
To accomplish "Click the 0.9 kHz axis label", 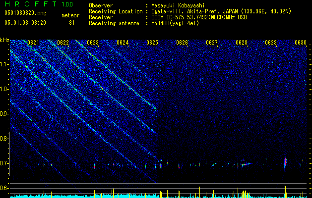I will (4, 114).
